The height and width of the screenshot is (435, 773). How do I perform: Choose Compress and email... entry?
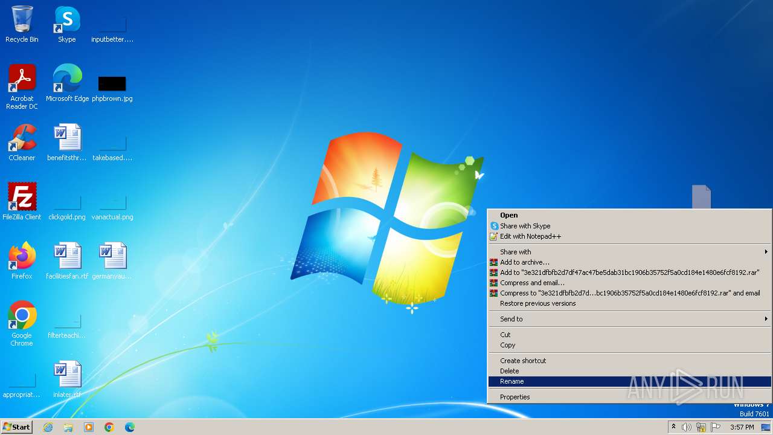(629, 283)
